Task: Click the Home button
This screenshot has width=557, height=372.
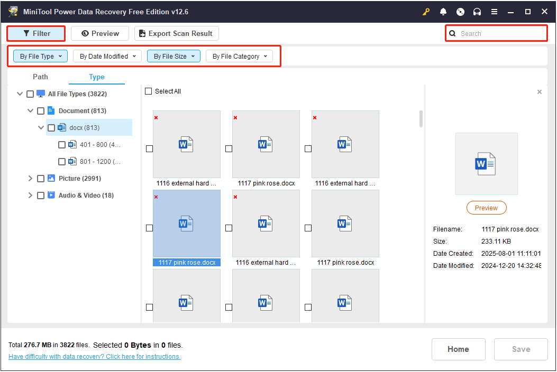Action: 458,349
